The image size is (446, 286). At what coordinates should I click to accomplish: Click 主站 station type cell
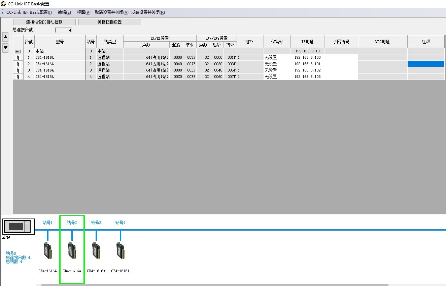[110, 51]
